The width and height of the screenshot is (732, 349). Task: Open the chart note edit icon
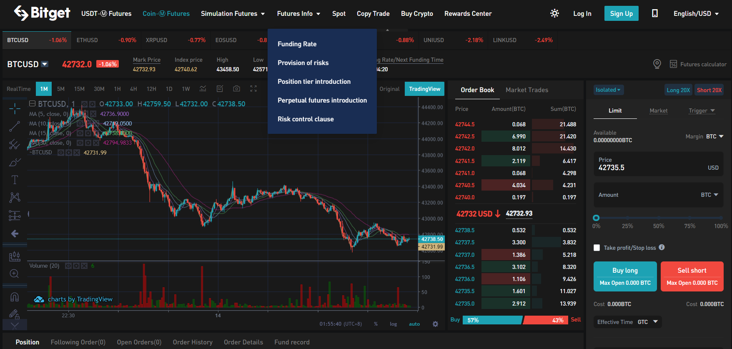[220, 88]
